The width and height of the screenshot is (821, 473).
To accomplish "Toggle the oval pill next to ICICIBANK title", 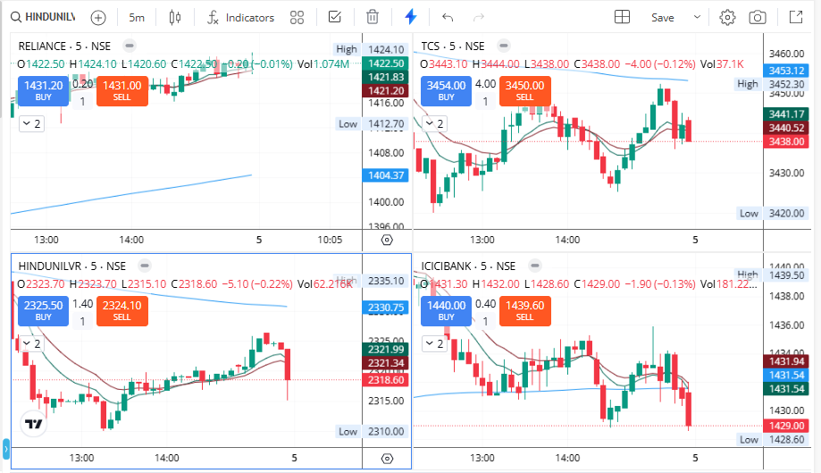I will pos(532,266).
